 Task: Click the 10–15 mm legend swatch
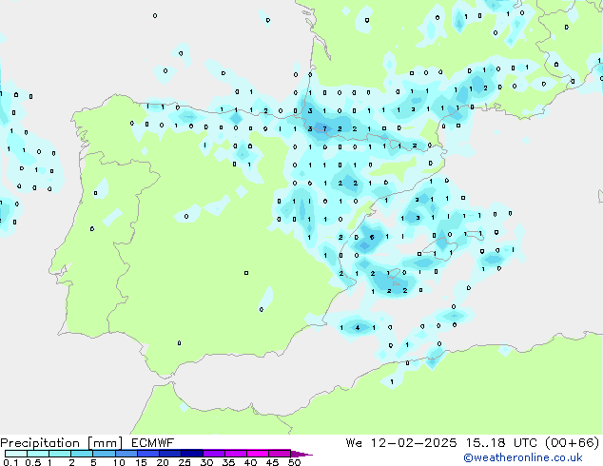(126, 454)
